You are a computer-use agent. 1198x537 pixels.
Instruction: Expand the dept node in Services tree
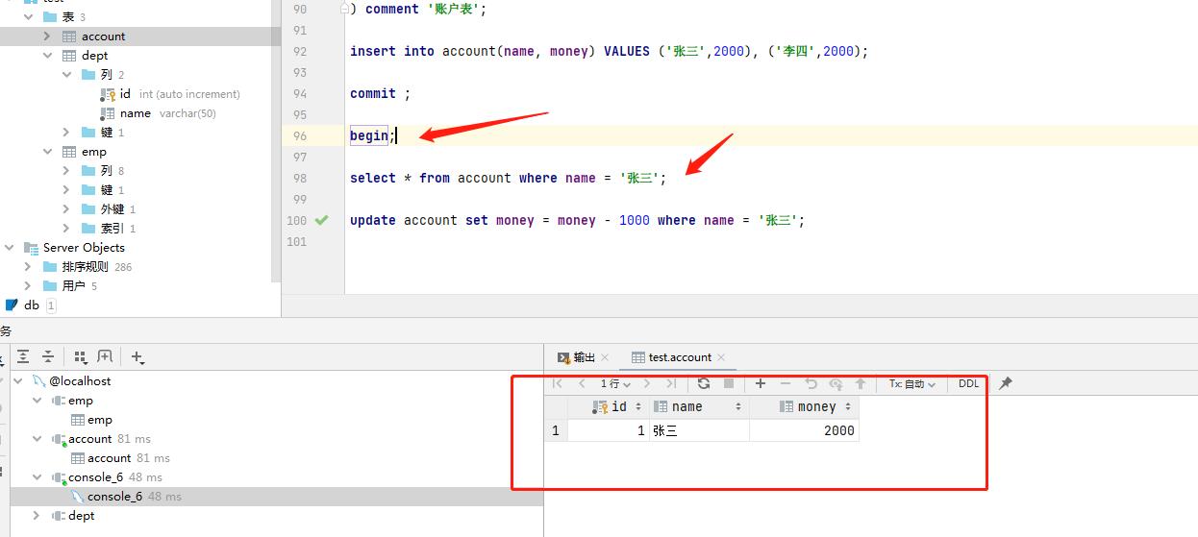click(x=37, y=516)
